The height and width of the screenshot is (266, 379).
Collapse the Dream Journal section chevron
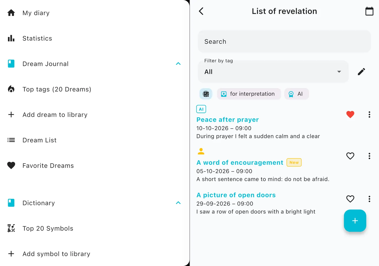[x=178, y=64]
